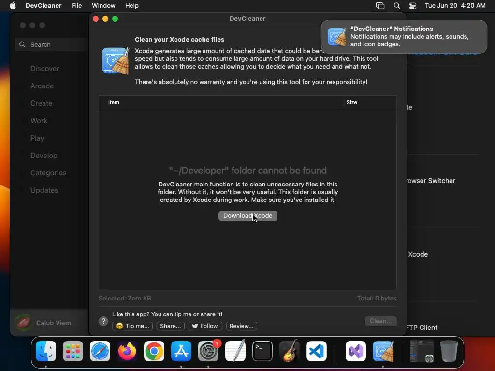Open GarageBand from the Dock
Image resolution: width=495 pixels, height=371 pixels.
pos(290,351)
